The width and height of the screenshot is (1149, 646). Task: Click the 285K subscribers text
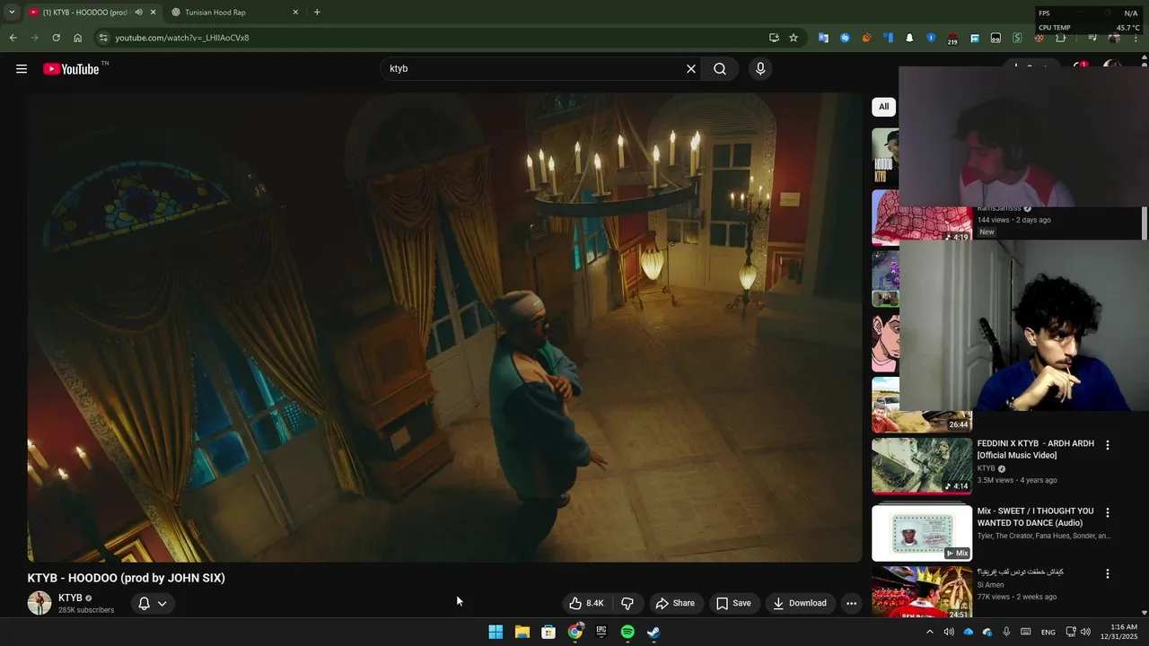(86, 610)
